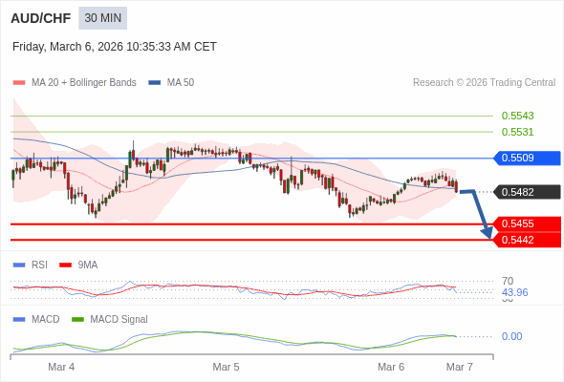This screenshot has height=382, width=564.
Task: Click the Mar 6 date axis label
Action: pos(391,367)
